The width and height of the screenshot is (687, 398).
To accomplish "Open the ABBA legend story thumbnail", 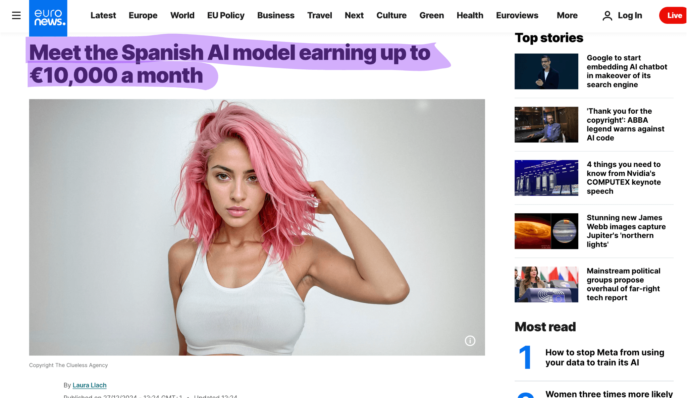I will click(546, 125).
